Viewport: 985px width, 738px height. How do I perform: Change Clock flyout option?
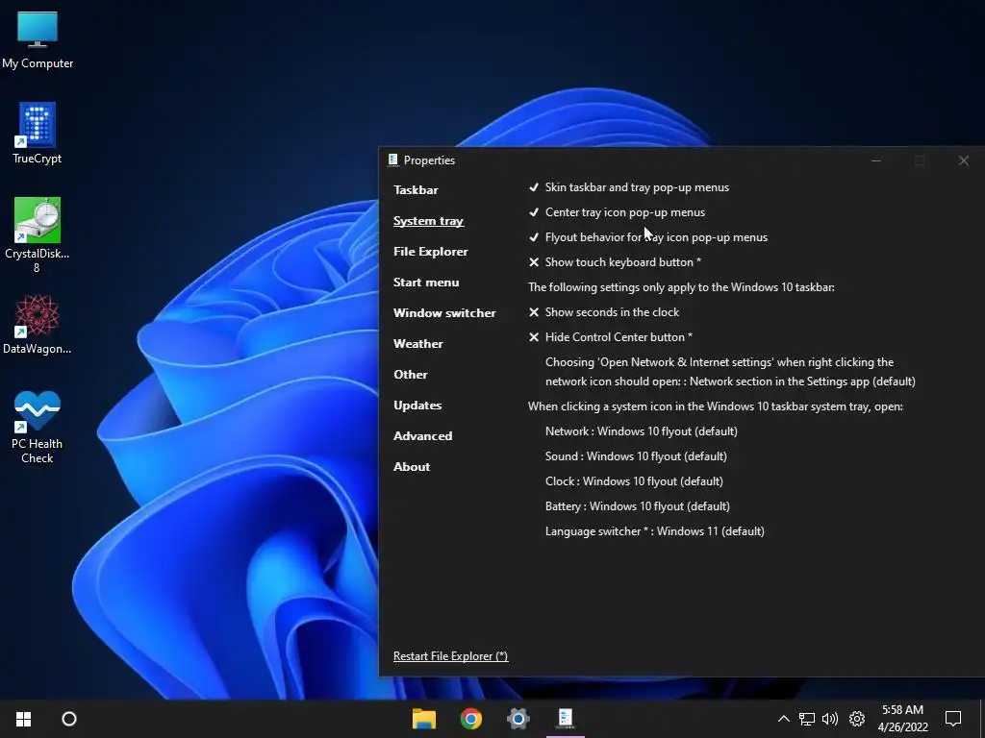[x=635, y=481]
